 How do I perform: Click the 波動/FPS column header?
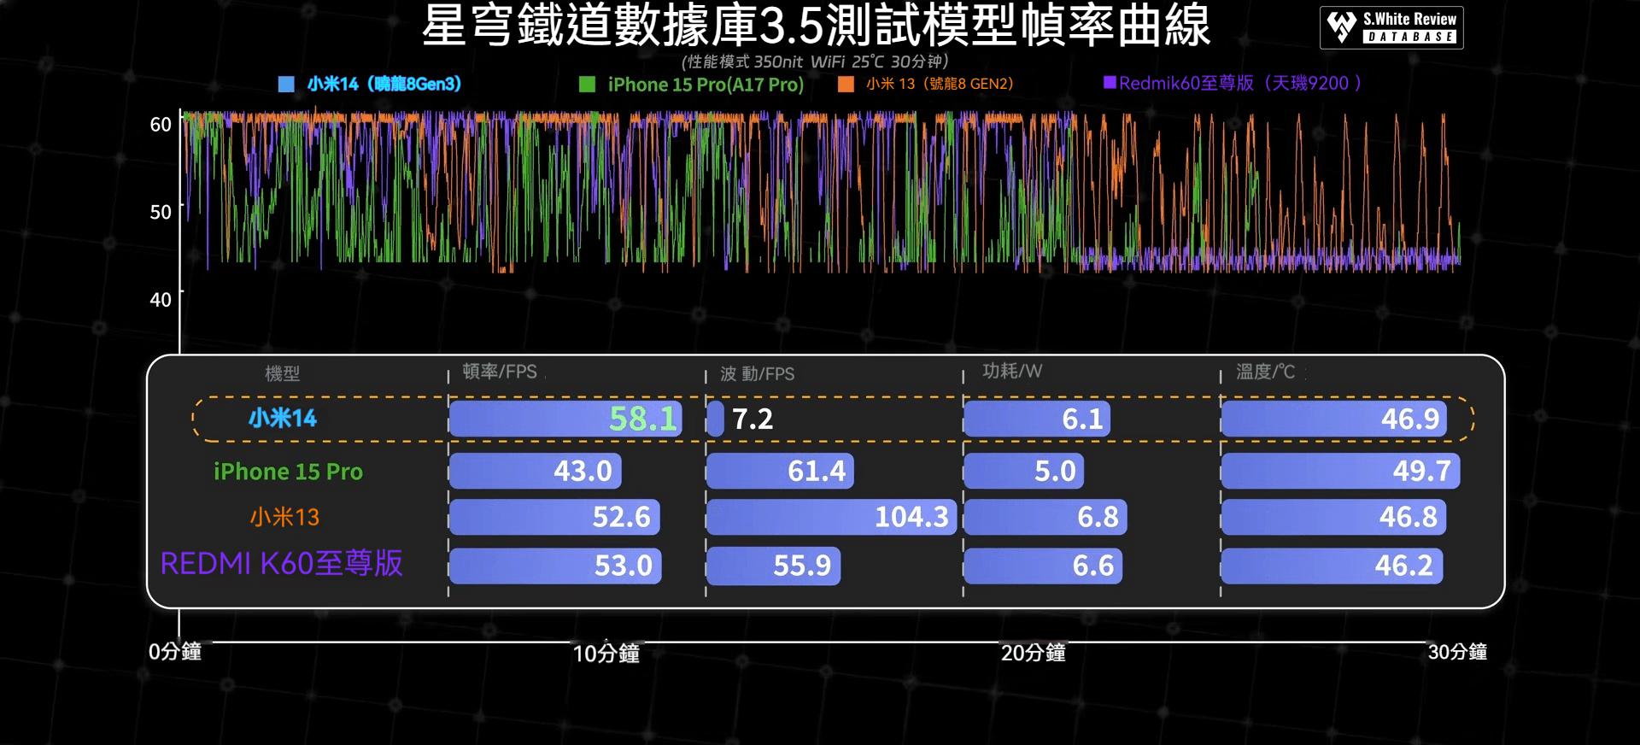coord(757,374)
